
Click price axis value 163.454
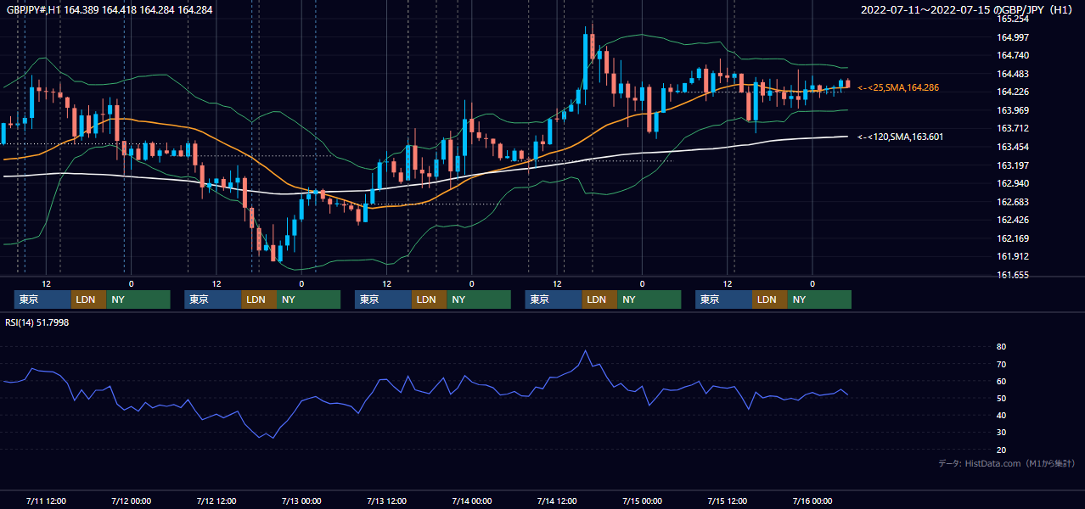pos(1013,147)
